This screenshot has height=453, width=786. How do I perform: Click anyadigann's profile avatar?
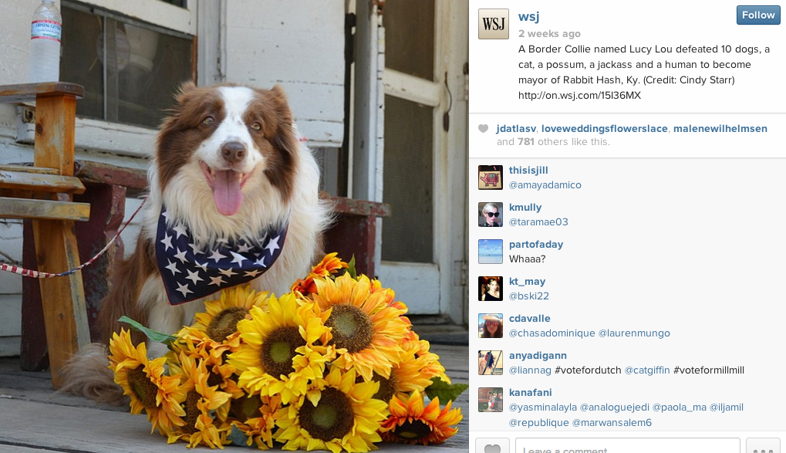tap(491, 363)
